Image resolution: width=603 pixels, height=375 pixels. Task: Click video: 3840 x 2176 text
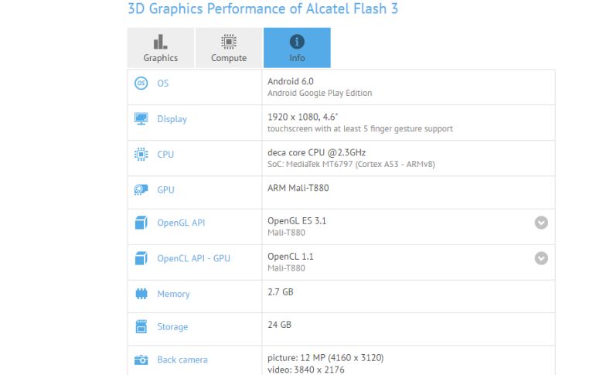click(306, 370)
